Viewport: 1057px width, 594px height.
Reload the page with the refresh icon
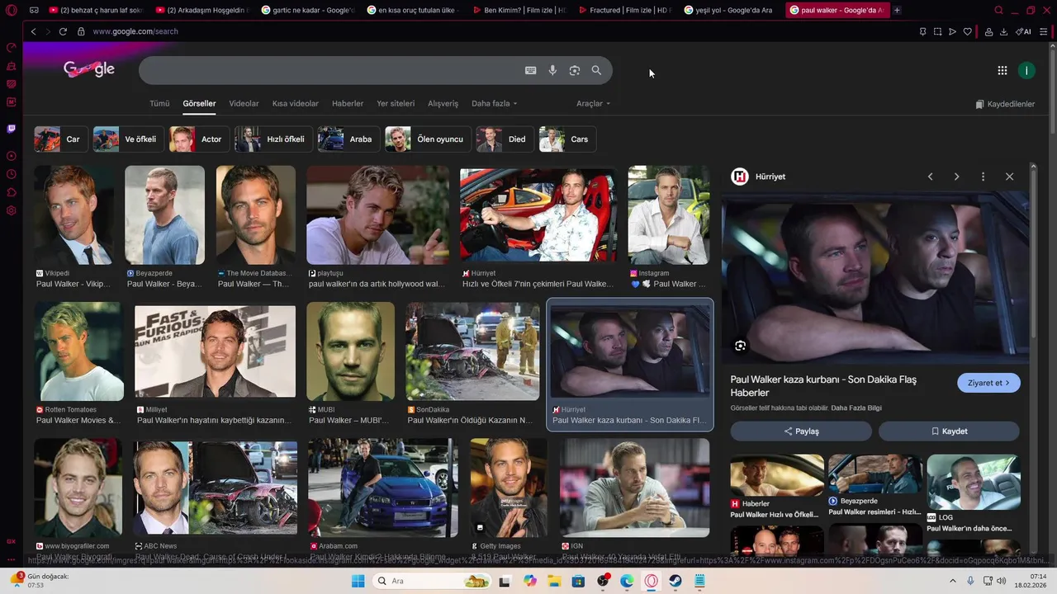pos(63,31)
